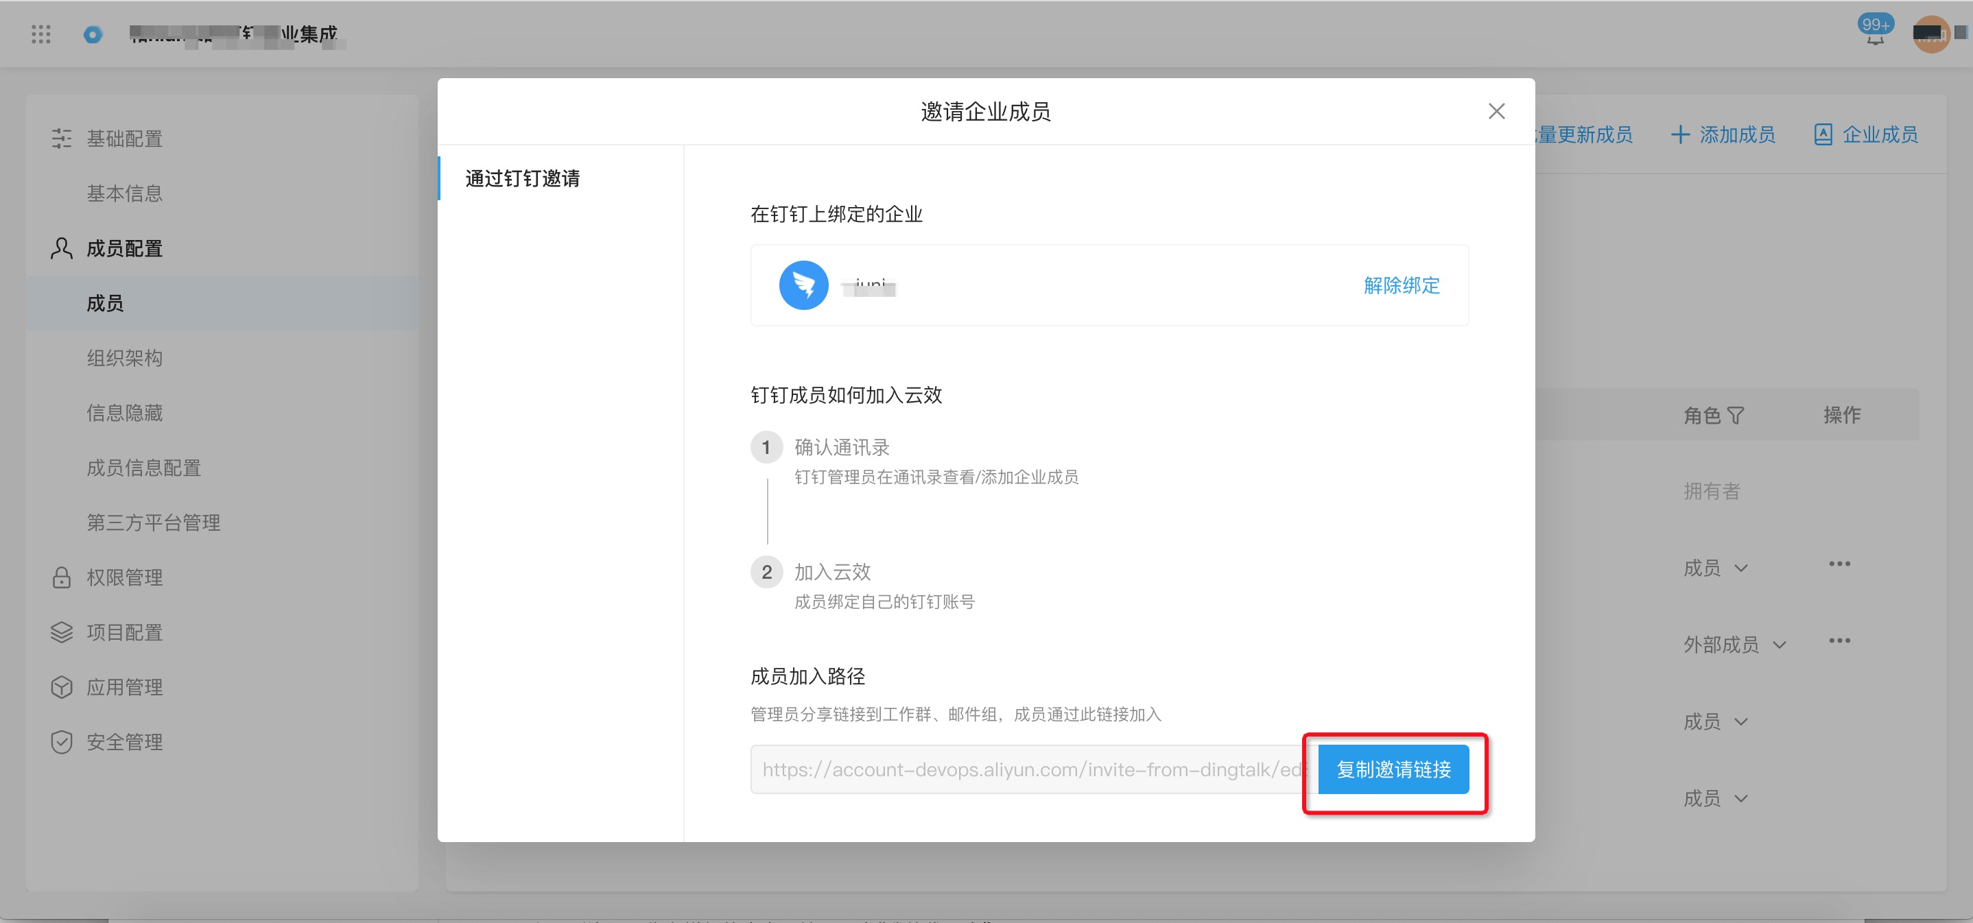Viewport: 1973px width, 923px height.
Task: Click the 在钉钉上绑定的企业 heading
Action: 836,213
